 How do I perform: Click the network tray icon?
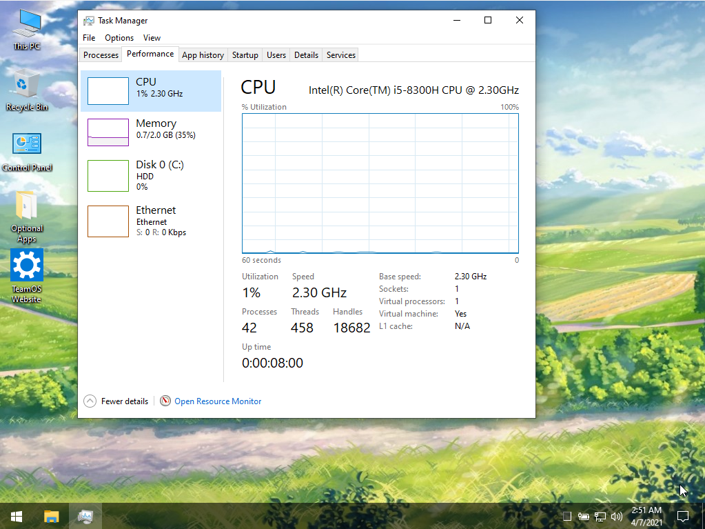[x=600, y=517]
